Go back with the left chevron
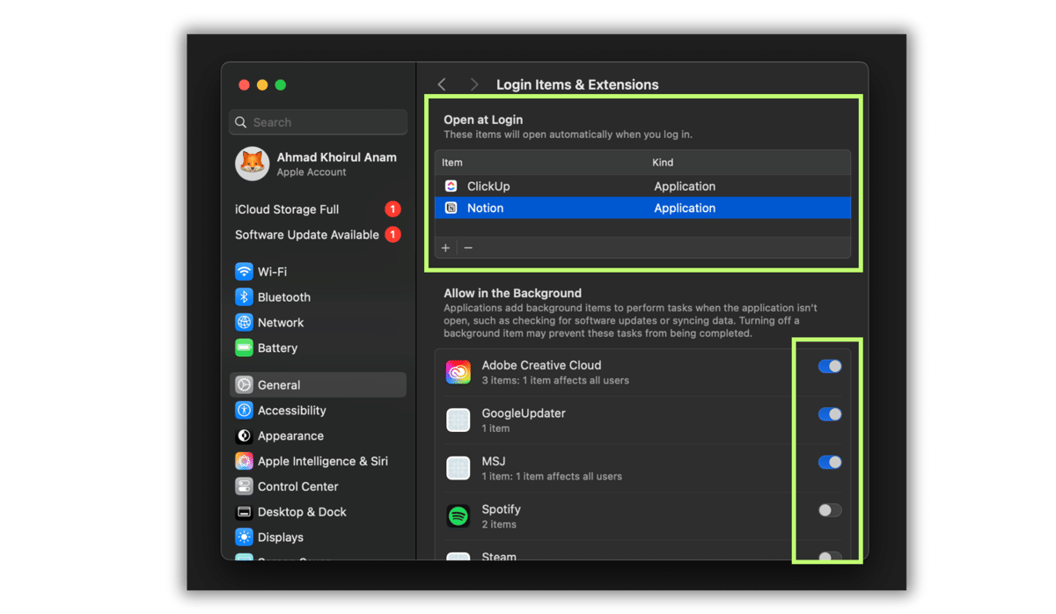Image resolution: width=1056 pixels, height=614 pixels. (x=442, y=84)
